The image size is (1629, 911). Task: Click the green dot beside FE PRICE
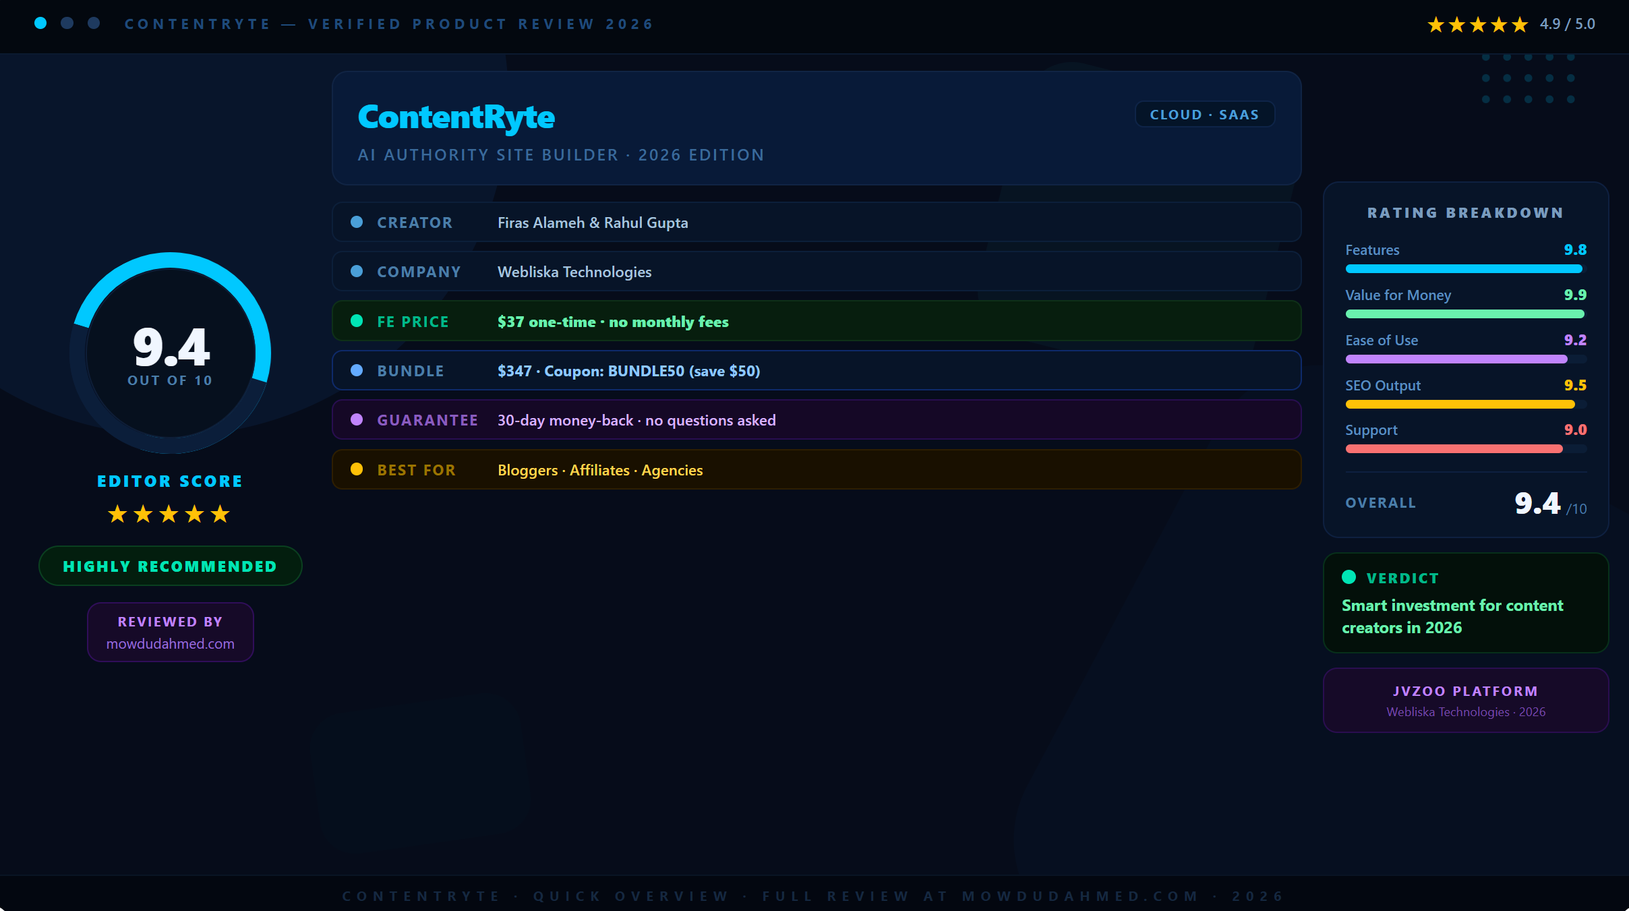pos(357,321)
